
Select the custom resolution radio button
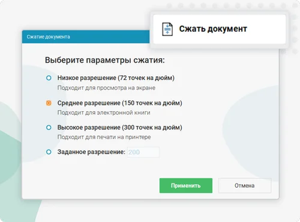49,152
